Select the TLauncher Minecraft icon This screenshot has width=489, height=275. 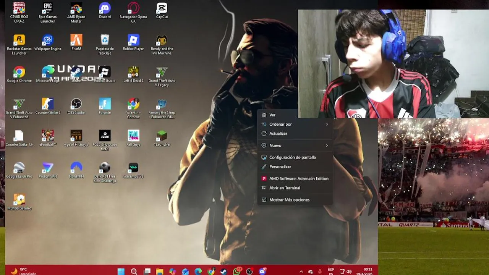[162, 138]
